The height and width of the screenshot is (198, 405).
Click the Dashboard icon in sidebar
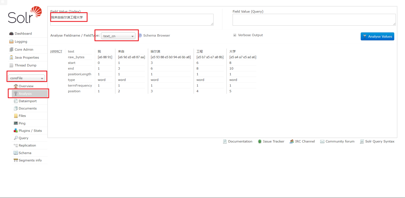11,34
